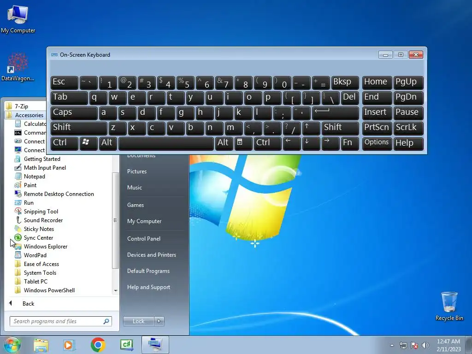Viewport: 472px width, 354px height.
Task: Open WordPad
Action: pyautogui.click(x=30, y=255)
